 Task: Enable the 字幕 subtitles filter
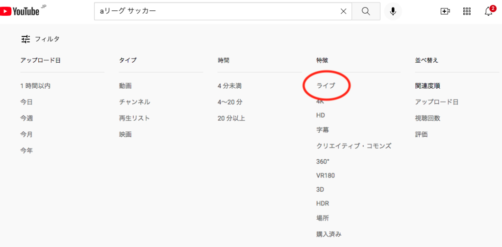(x=323, y=130)
